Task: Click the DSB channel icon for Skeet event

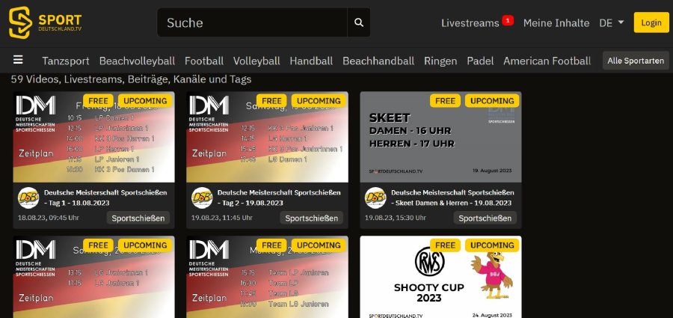Action: (375, 198)
